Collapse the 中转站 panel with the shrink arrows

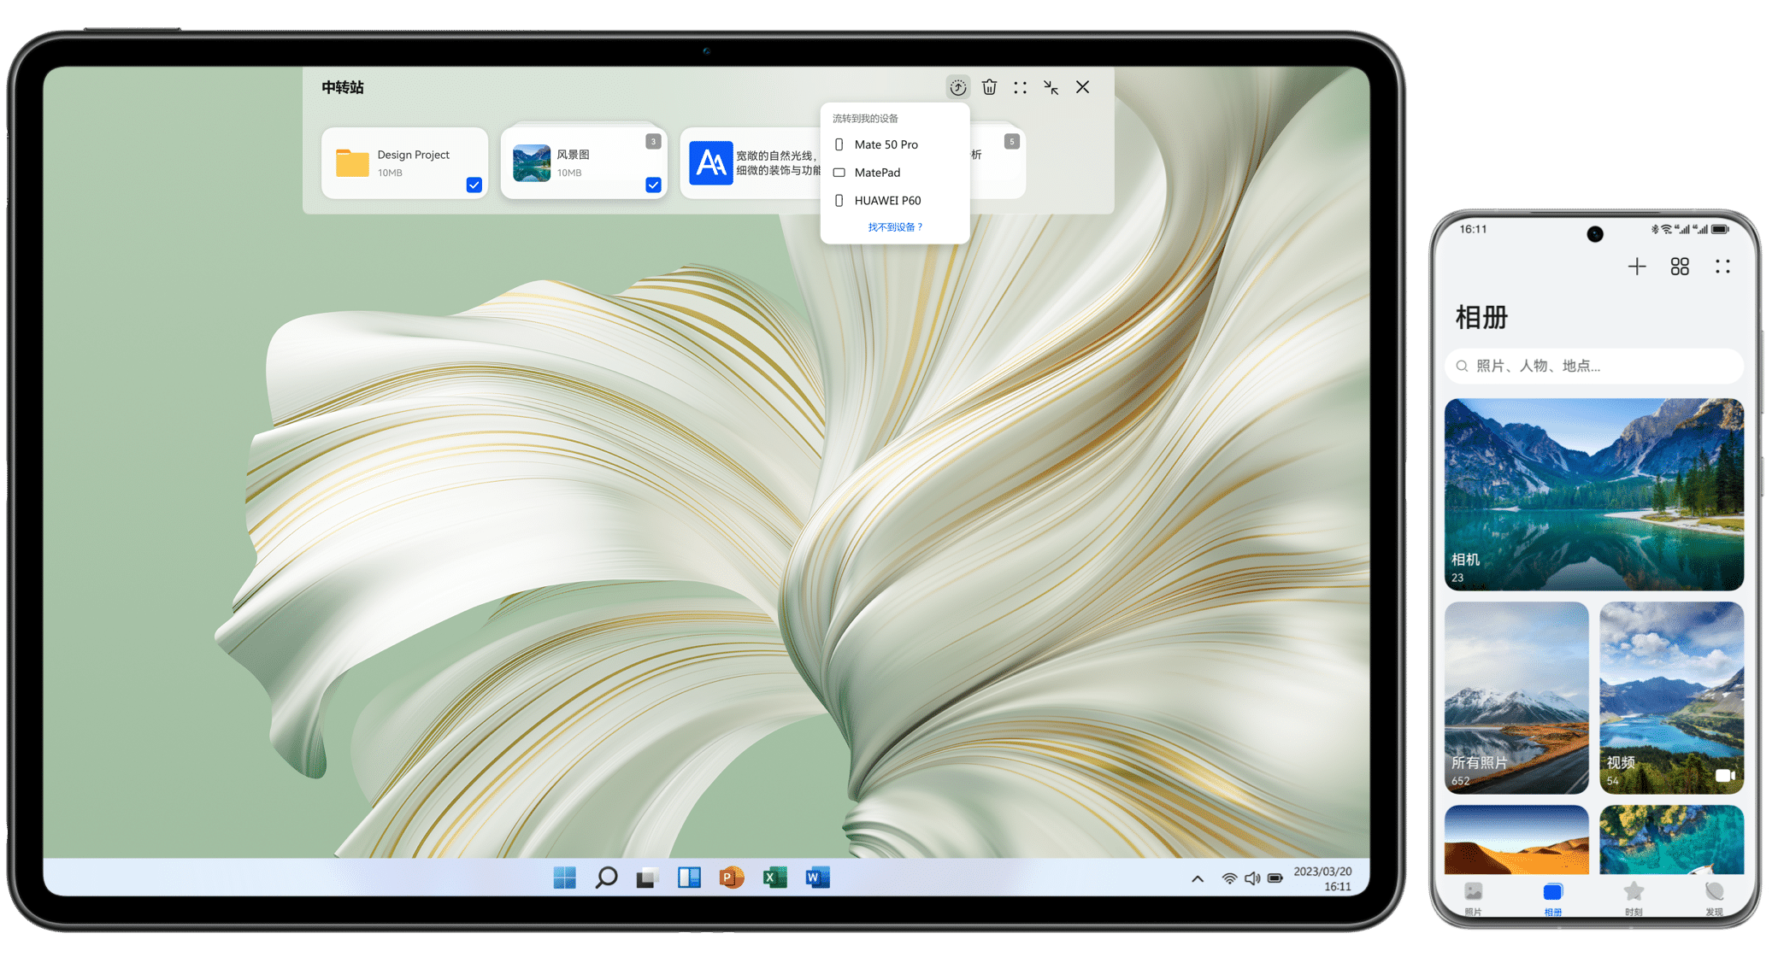pyautogui.click(x=1051, y=87)
